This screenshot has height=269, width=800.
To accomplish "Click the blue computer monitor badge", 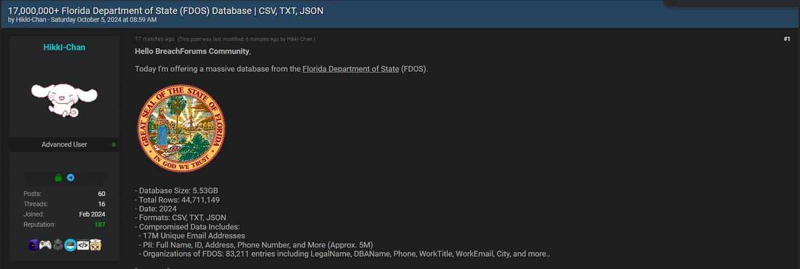I will (71, 245).
